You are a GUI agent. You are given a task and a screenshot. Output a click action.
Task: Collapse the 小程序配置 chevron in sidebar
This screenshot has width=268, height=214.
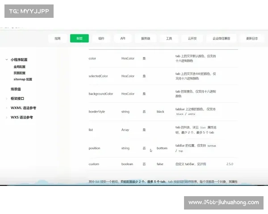(7, 60)
